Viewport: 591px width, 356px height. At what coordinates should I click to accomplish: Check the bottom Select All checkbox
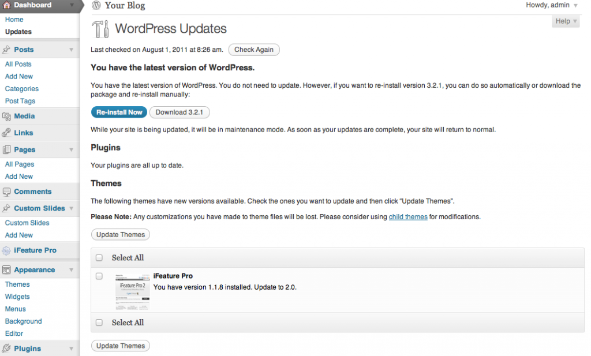coord(99,323)
